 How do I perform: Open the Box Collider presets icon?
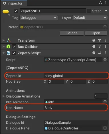[100, 46]
